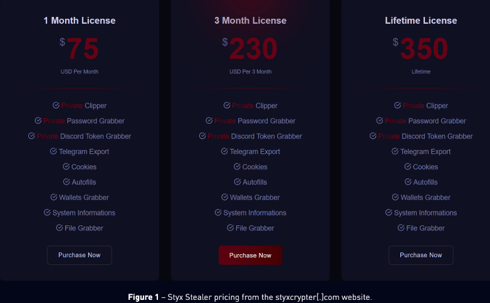Image resolution: width=490 pixels, height=303 pixels.
Task: Click 'Discord Token Grabber' text in 3 Month plan
Action: tap(266, 136)
